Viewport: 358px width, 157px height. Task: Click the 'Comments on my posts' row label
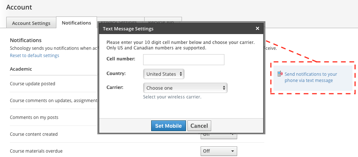34,117
